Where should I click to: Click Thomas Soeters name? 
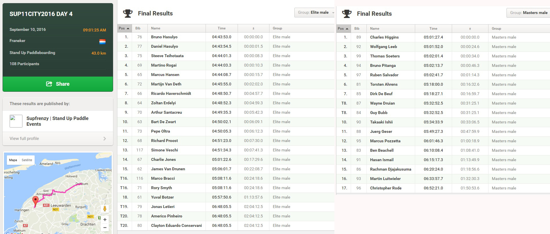(385, 56)
